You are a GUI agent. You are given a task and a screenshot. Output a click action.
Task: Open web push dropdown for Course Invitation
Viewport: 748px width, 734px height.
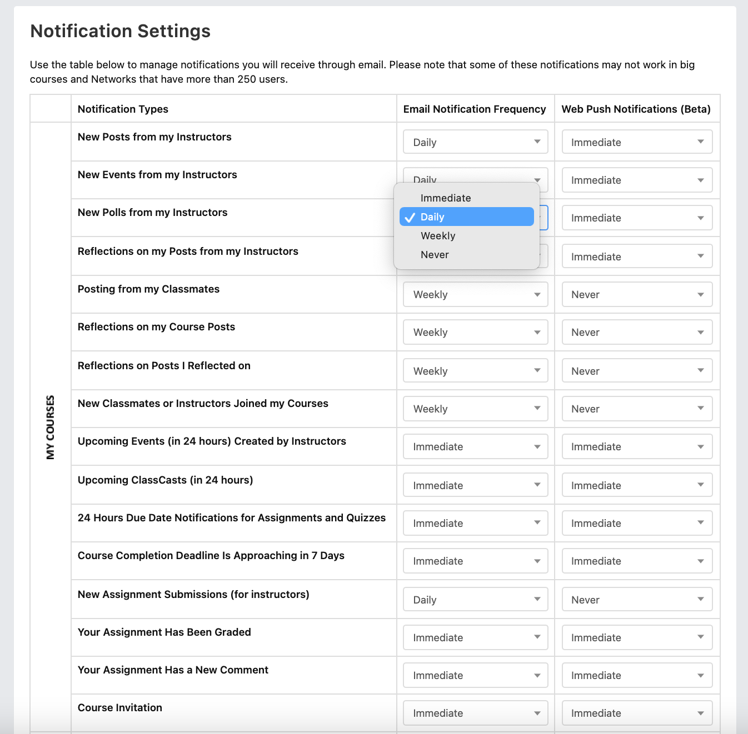[x=637, y=713]
